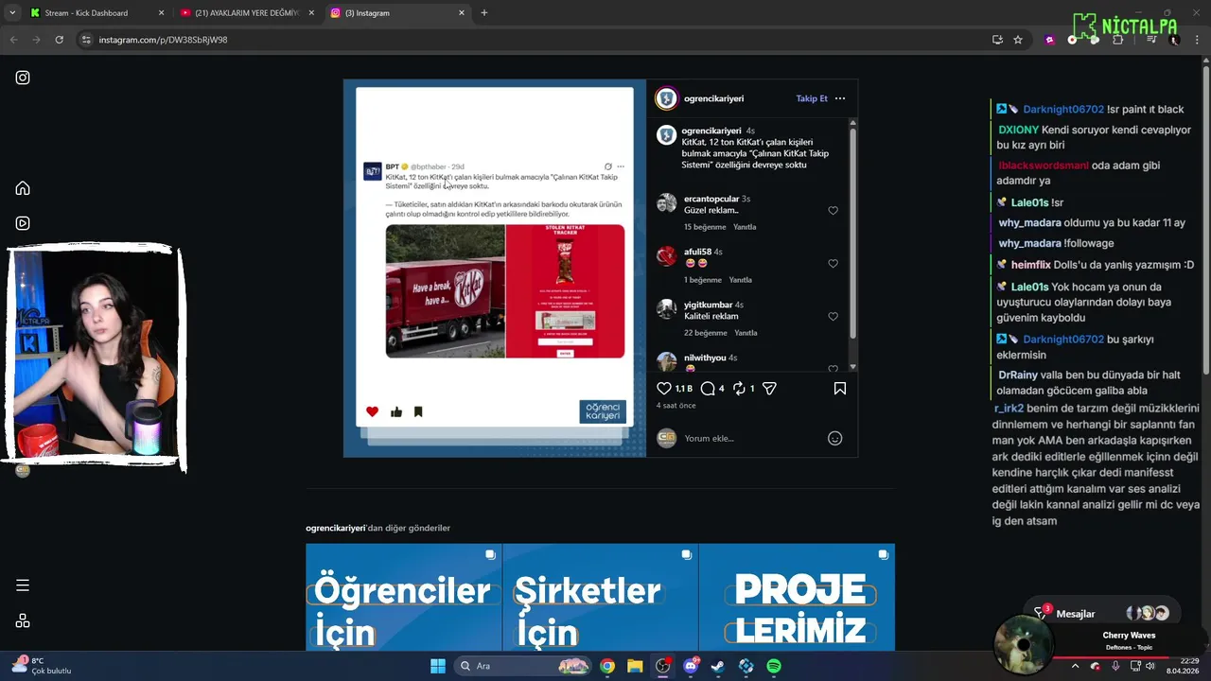Screen dimensions: 1211x681
Task: Like yigitkumbar's comment
Action: 833,317
